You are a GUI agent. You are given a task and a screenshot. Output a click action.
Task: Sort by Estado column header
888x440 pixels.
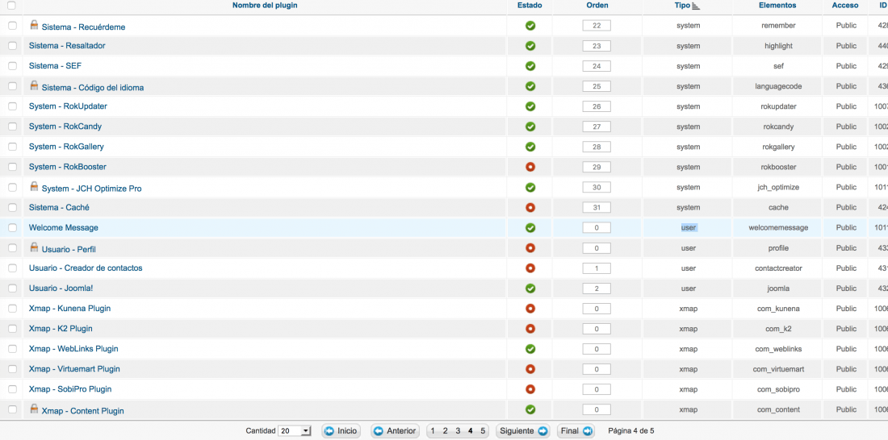point(530,6)
